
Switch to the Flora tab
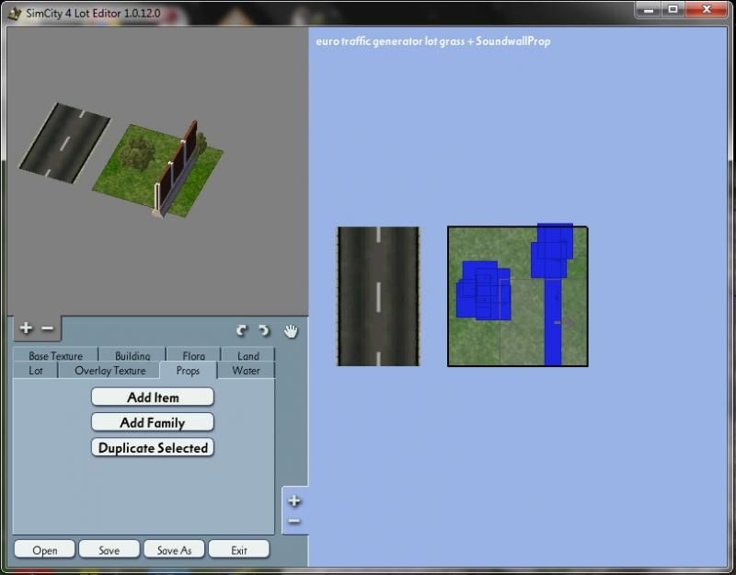(193, 355)
